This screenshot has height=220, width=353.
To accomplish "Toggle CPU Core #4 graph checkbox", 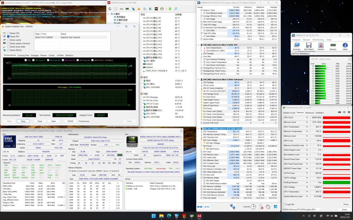I will (78, 60).
